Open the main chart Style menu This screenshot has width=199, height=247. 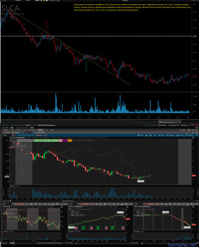click(161, 135)
